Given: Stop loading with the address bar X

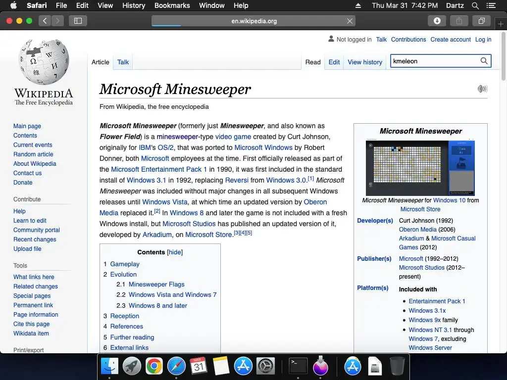Looking at the screenshot, I should tap(350, 21).
